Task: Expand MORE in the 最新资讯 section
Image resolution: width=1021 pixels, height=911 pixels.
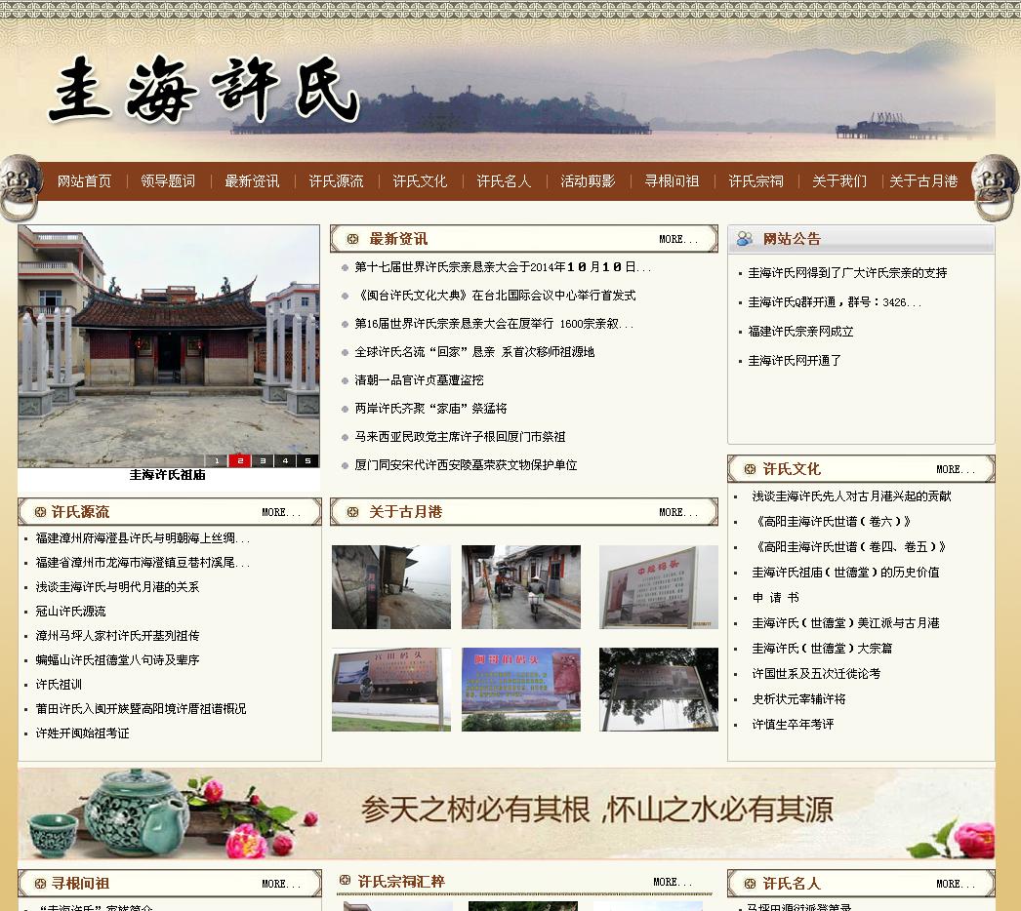Action: (677, 239)
